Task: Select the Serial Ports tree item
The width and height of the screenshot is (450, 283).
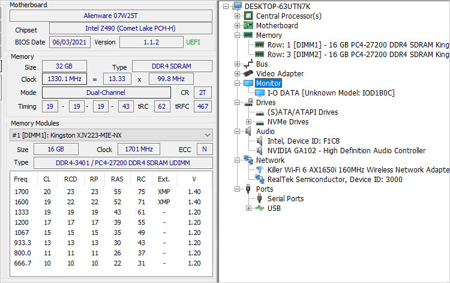Action: (286, 198)
